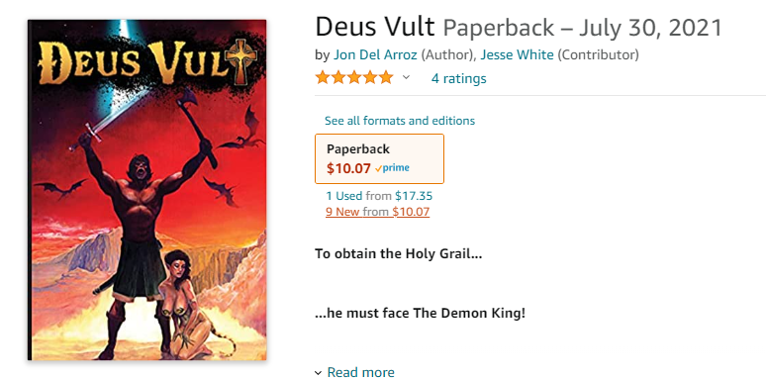Click See all formats and editions
Viewport: 766px width, 380px height.
(x=400, y=121)
